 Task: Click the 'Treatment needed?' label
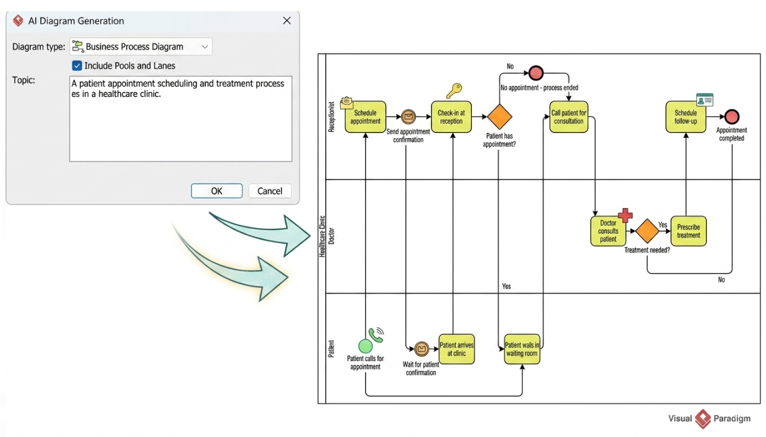tap(647, 250)
